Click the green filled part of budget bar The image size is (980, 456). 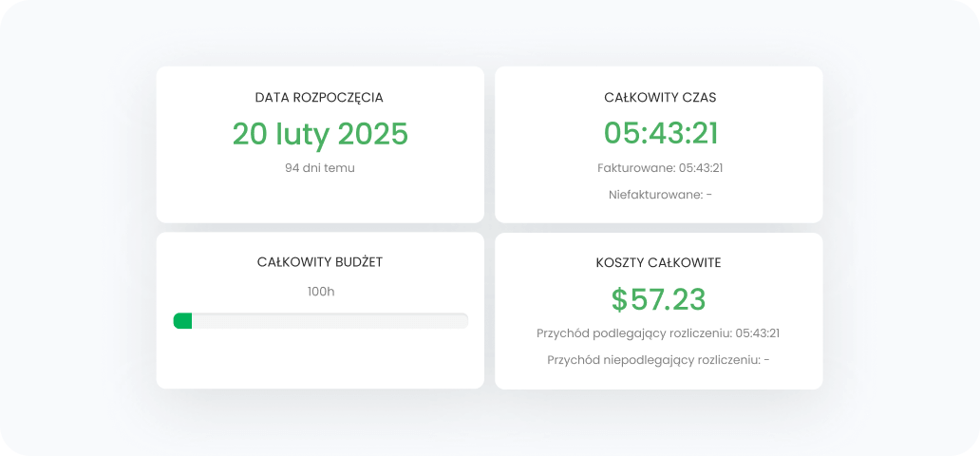click(x=182, y=321)
